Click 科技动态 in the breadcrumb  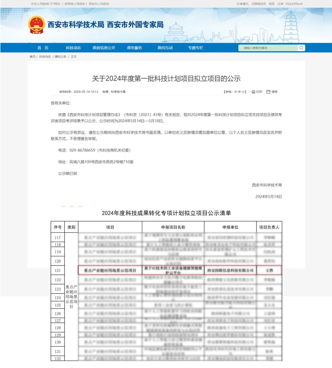pyautogui.click(x=45, y=57)
